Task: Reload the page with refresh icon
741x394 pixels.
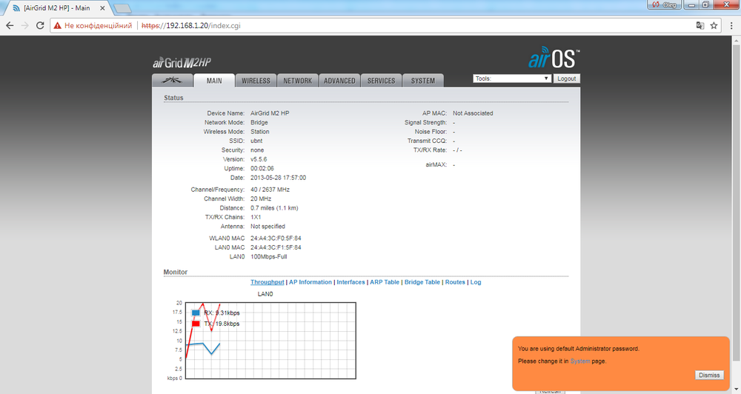Action: coord(41,25)
